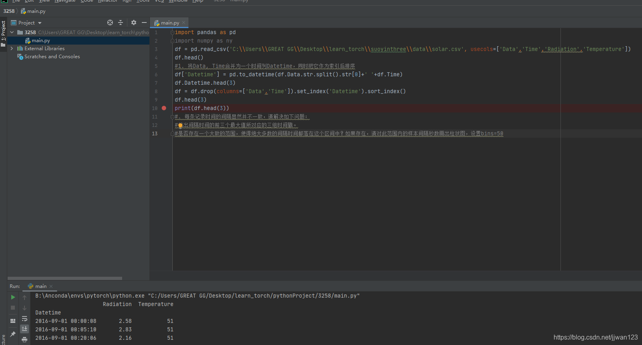This screenshot has height=345, width=642.
Task: Toggle the breakpoint on line 10
Action: pos(164,108)
